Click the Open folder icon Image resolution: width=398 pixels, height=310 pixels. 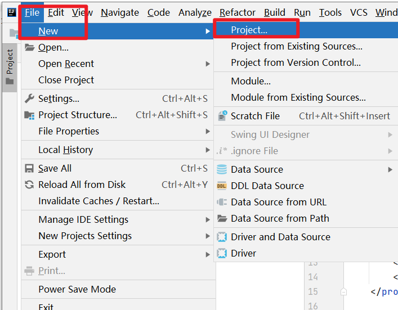coord(29,48)
